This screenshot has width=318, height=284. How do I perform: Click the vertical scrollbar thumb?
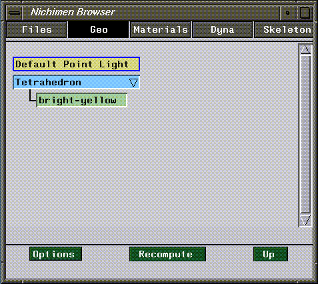coord(305,135)
